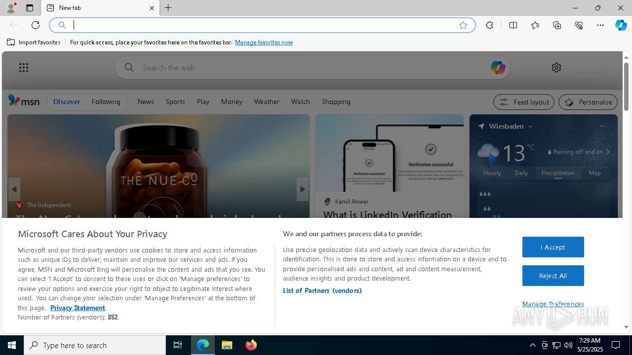Viewport: 632px width, 355px height.
Task: Expand Raining off and on details
Action: point(608,152)
